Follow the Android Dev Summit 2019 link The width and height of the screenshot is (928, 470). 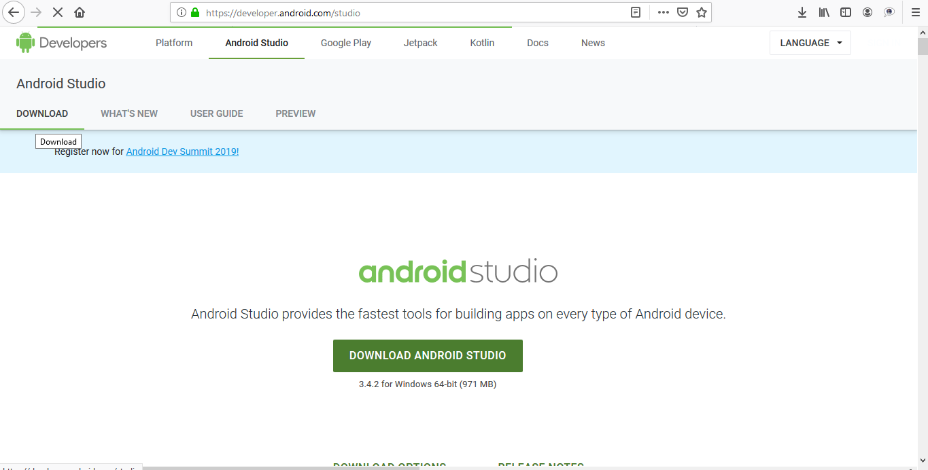coord(182,151)
